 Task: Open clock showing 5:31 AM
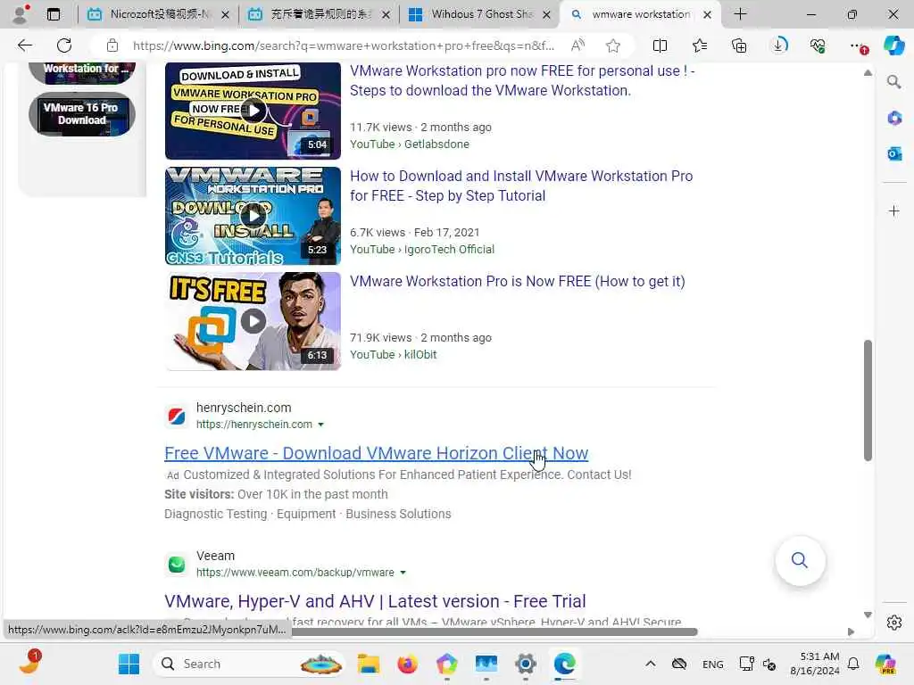click(x=814, y=664)
